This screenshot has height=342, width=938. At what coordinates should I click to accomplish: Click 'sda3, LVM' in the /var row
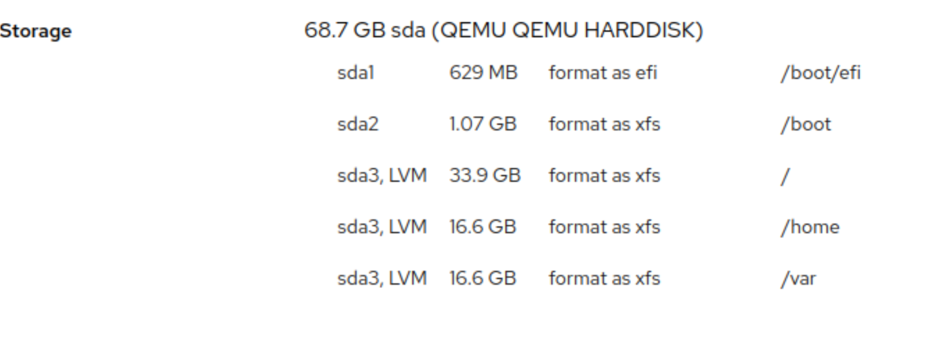coord(382,278)
